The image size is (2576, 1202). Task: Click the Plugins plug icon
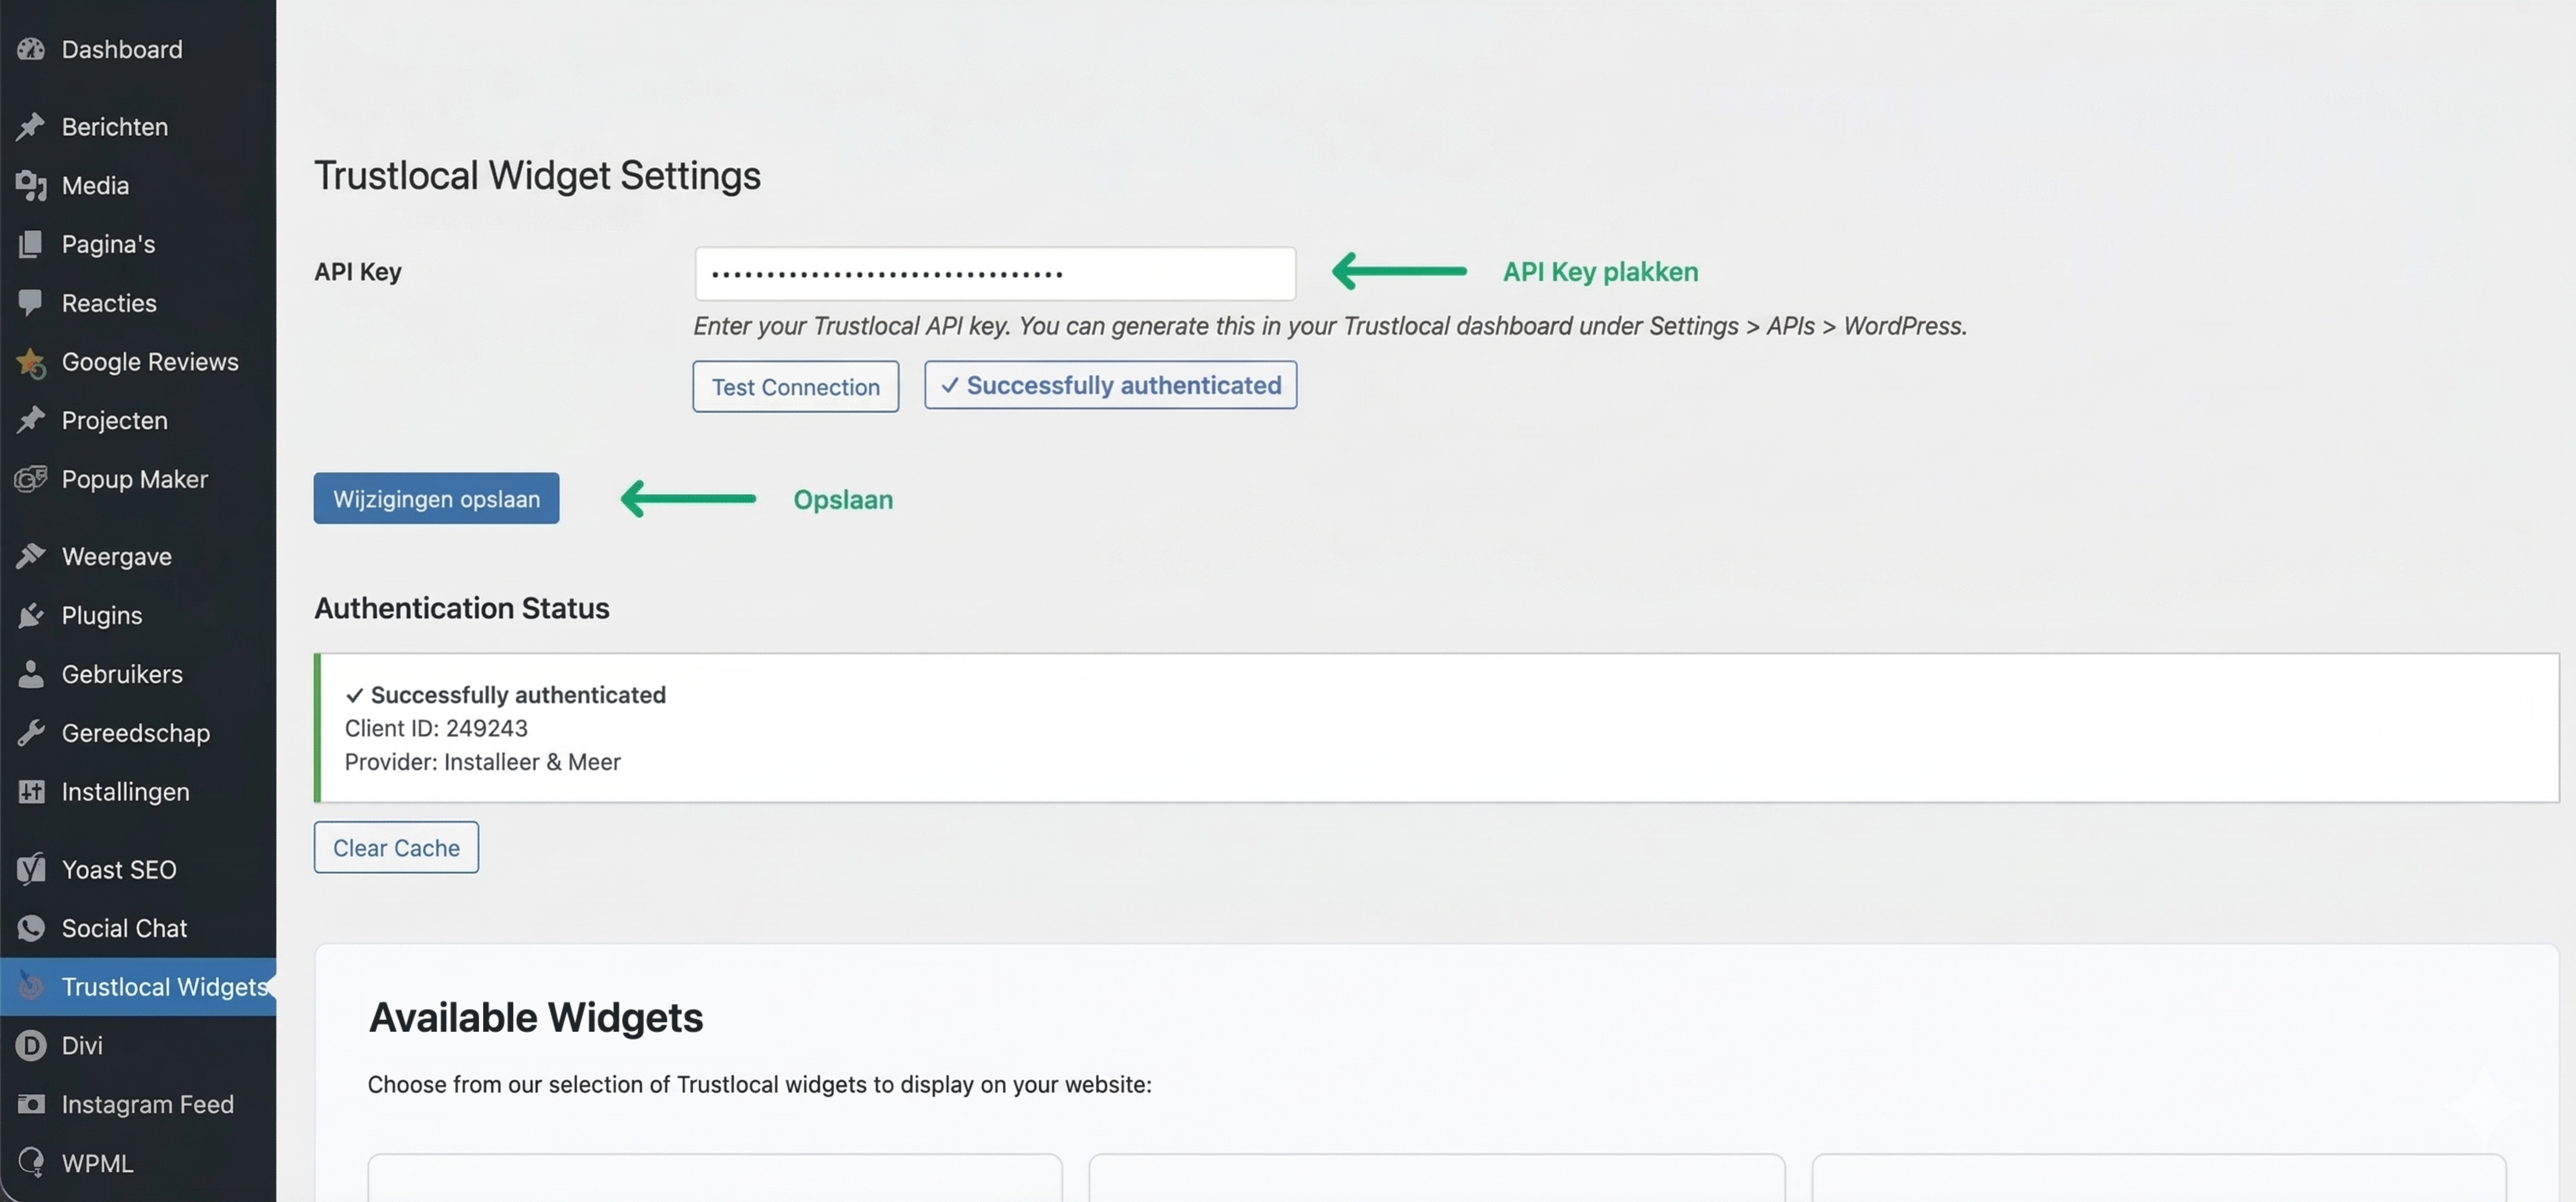(31, 615)
